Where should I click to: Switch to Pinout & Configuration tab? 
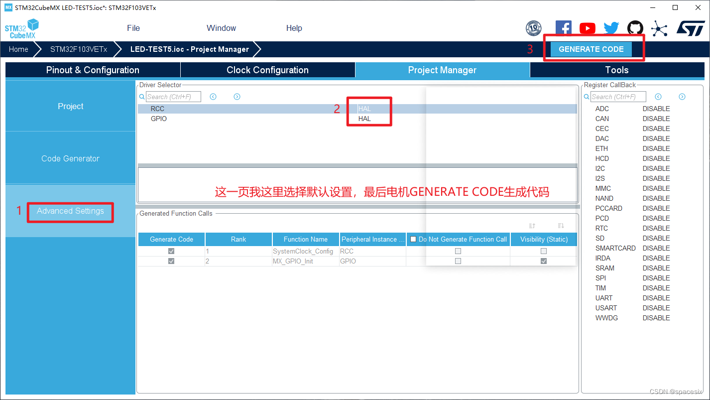coord(93,70)
